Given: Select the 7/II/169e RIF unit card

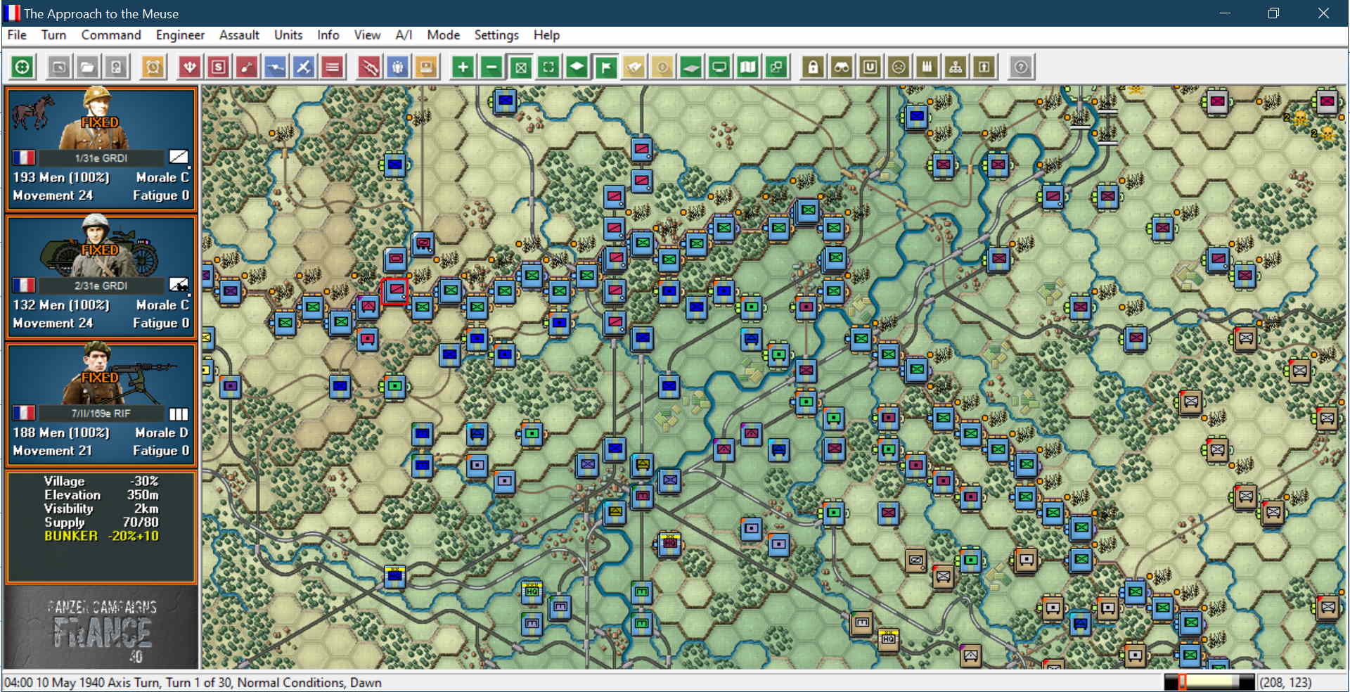Looking at the screenshot, I should (101, 404).
